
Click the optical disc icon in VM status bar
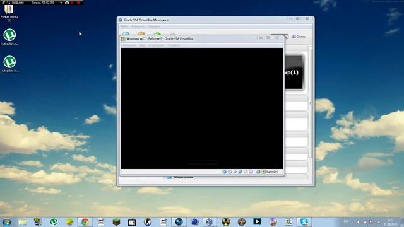[x=230, y=172]
